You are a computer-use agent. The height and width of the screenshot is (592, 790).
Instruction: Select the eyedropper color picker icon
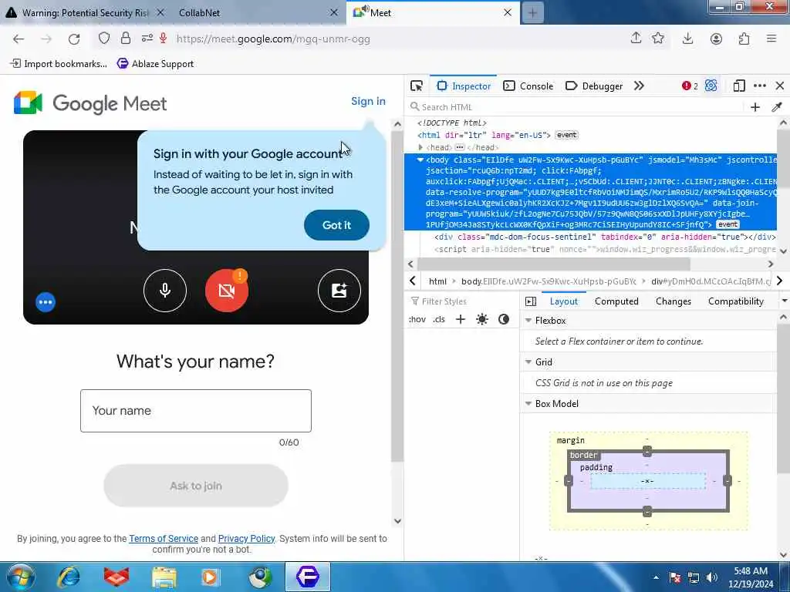point(776,106)
